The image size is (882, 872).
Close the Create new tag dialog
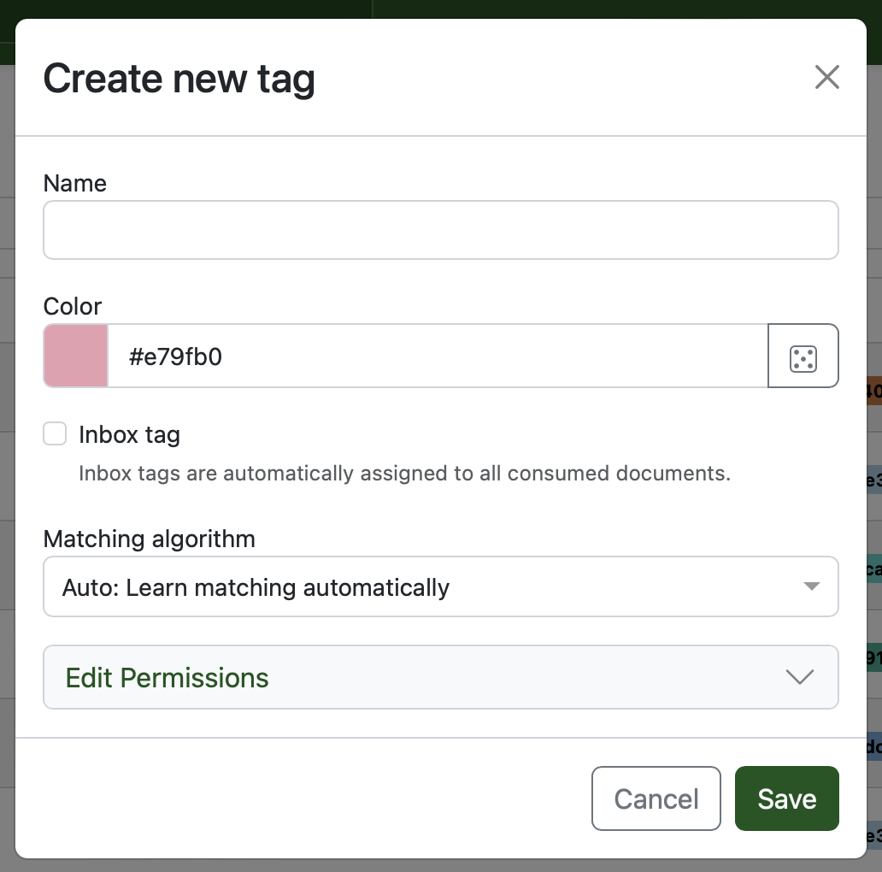pyautogui.click(x=826, y=78)
